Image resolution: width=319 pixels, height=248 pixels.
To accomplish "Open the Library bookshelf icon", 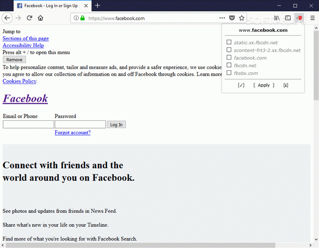I will point(276,18).
